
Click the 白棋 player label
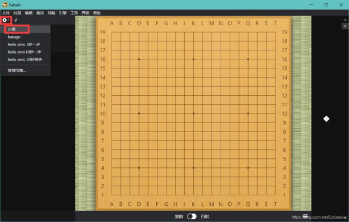pos(205,216)
